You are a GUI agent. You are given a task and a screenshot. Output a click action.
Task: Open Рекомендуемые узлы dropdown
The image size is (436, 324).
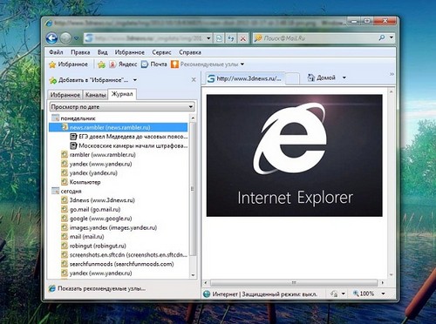pyautogui.click(x=208, y=64)
